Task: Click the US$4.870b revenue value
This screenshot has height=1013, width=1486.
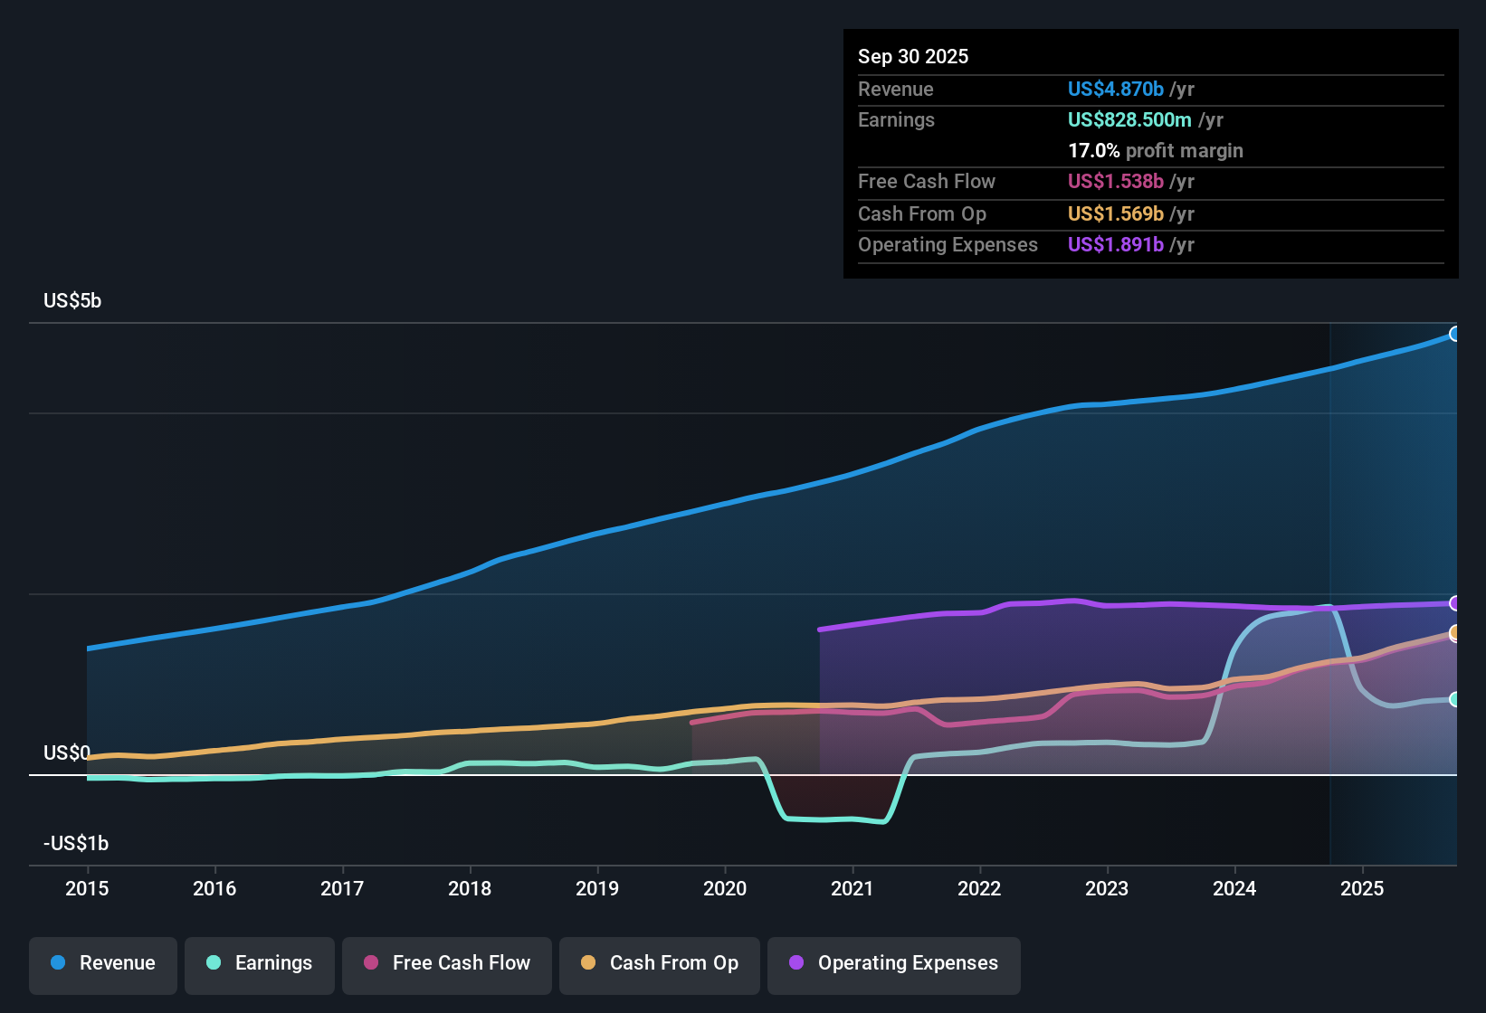Action: pos(1116,89)
